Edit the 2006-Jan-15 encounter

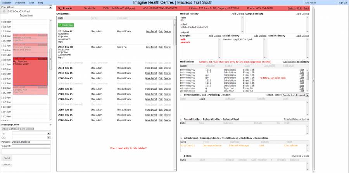click(x=161, y=120)
